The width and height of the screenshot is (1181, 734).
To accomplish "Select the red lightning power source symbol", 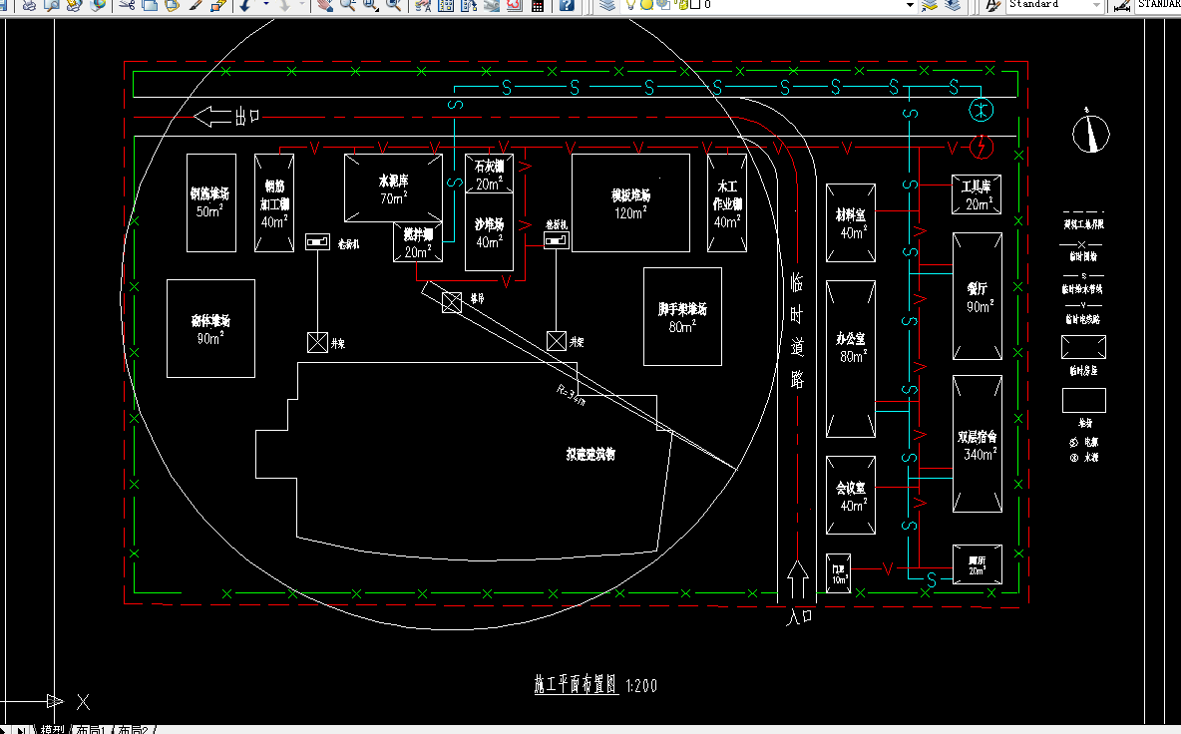I will pyautogui.click(x=982, y=147).
